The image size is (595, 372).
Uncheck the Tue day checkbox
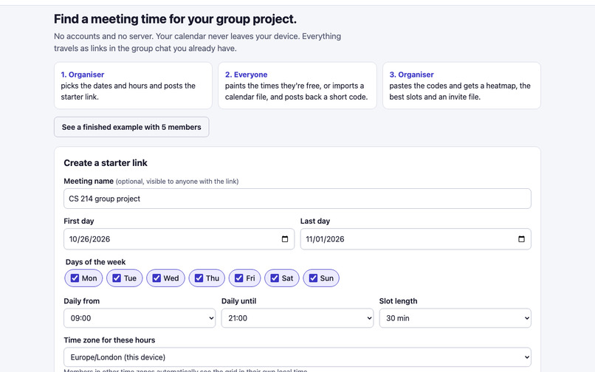point(117,278)
